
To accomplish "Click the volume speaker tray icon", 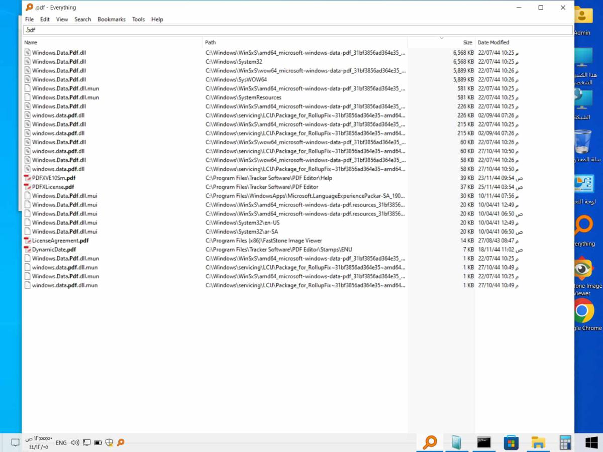I will click(x=75, y=442).
